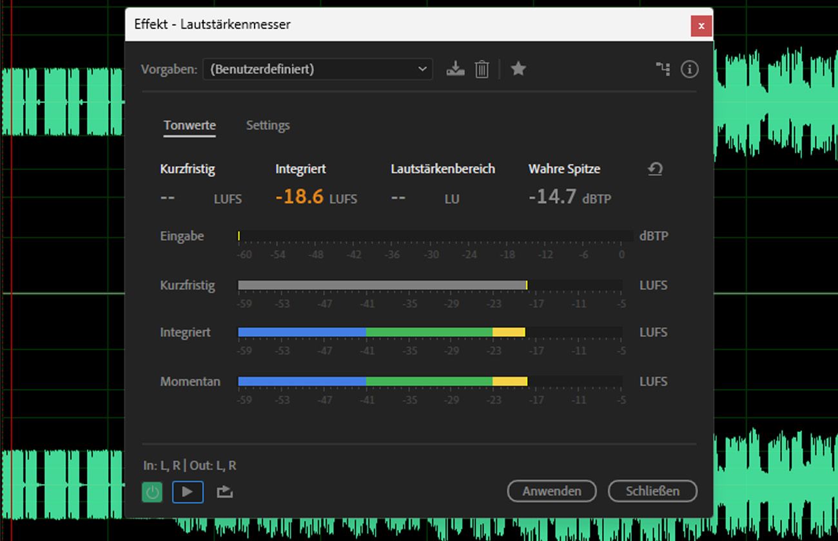Close the Lautstärkenmesser dialog with X
838x541 pixels.
click(701, 26)
